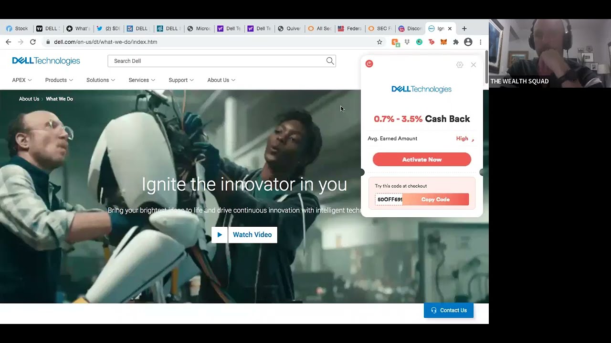Click the Watch Video button

point(253,235)
